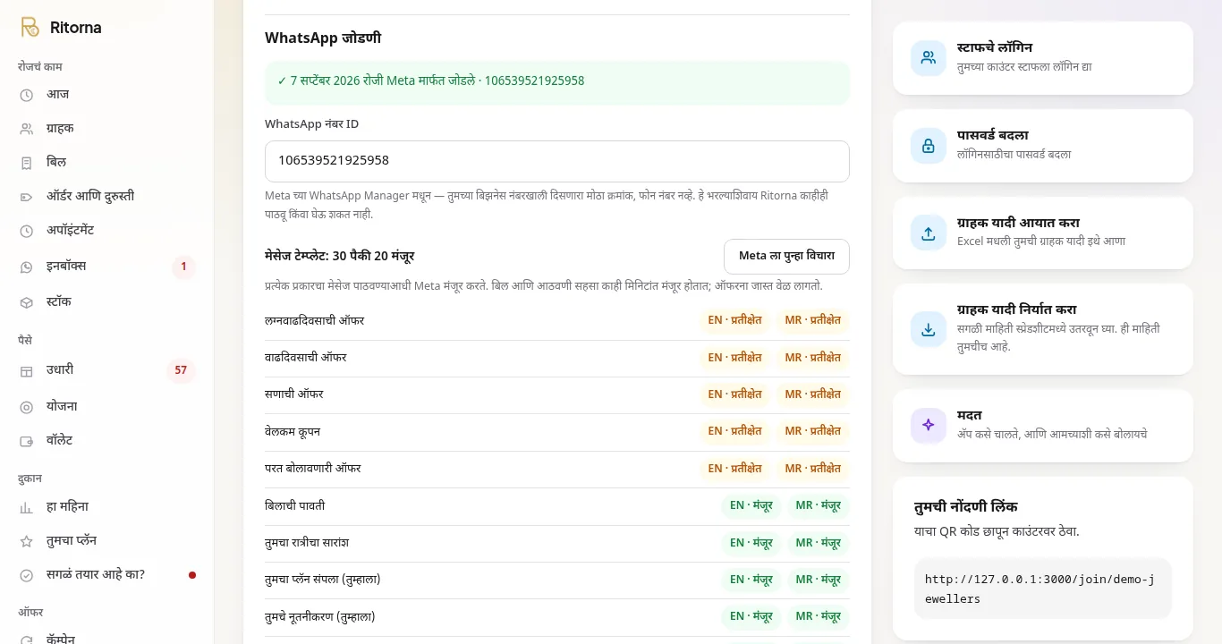1222x644 pixels.
Task: Click सणाची ऑफर template name
Action: pos(294,394)
